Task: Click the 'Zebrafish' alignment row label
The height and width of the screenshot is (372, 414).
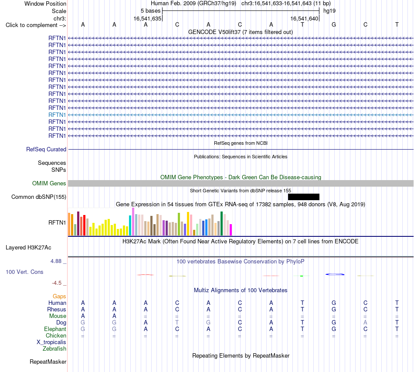Action: click(54, 349)
